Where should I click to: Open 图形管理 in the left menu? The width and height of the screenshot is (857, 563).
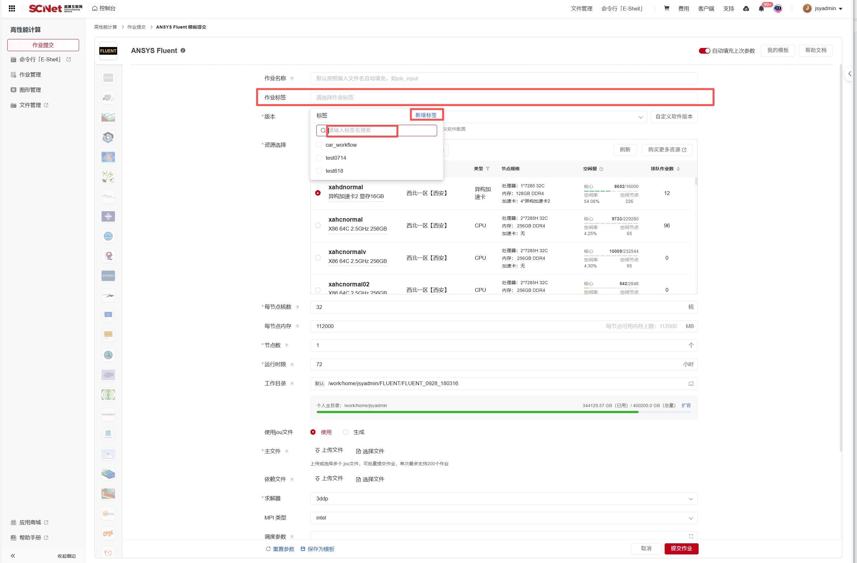30,90
